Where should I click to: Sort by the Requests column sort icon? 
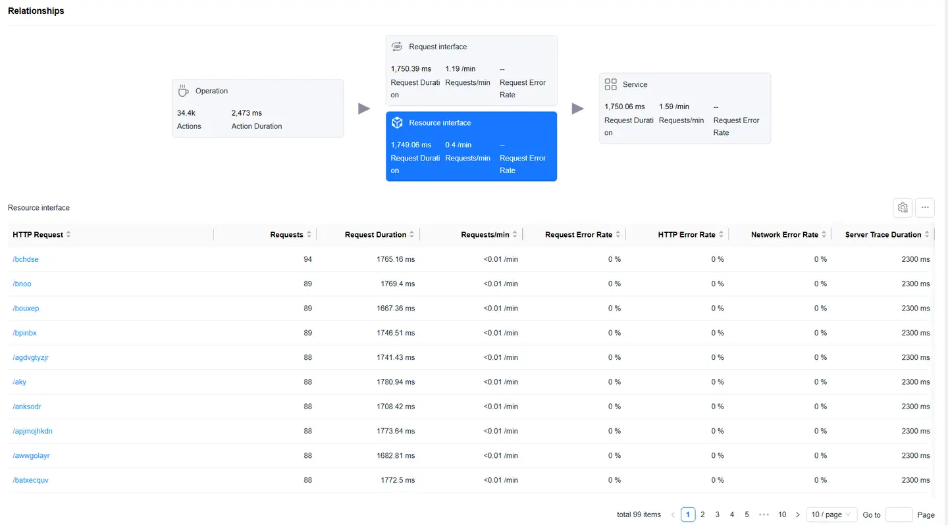[x=309, y=235]
